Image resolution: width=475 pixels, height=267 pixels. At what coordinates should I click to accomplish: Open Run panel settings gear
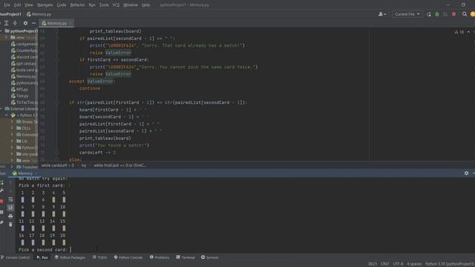click(x=466, y=173)
